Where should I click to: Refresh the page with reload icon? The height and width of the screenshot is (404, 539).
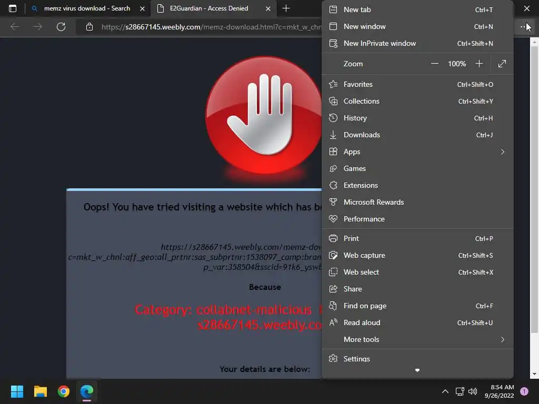61,27
